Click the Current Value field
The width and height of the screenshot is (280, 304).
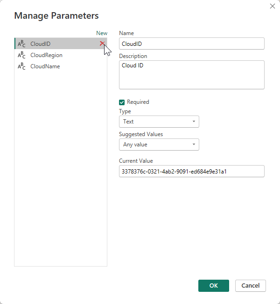pyautogui.click(x=191, y=171)
